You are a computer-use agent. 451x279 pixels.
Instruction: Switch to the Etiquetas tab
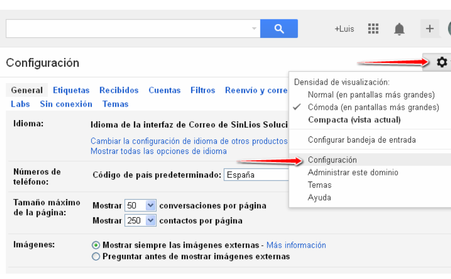pos(71,90)
